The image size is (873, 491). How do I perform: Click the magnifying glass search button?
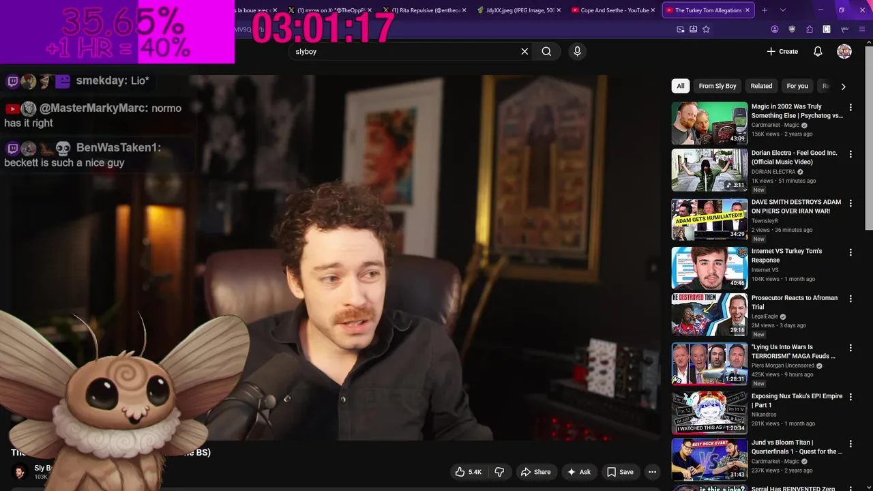coord(546,51)
